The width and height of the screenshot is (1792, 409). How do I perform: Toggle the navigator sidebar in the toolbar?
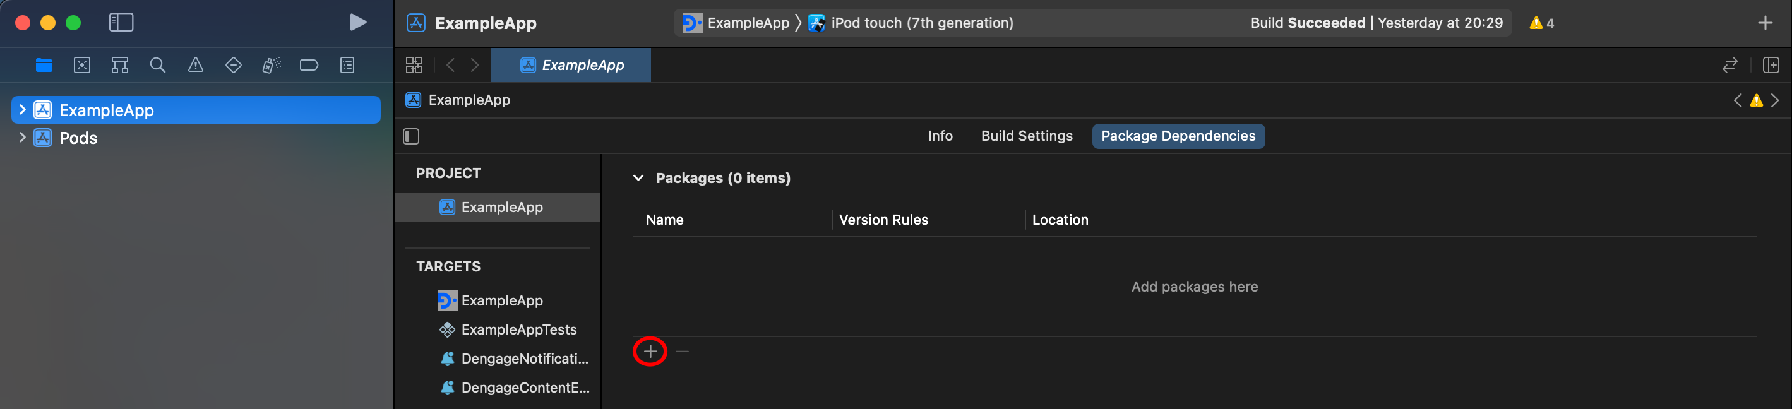point(121,23)
